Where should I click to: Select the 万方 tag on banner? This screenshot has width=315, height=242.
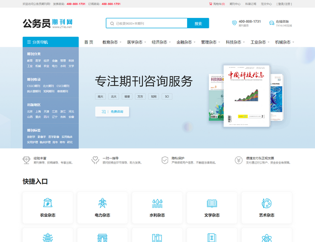pos(140,96)
